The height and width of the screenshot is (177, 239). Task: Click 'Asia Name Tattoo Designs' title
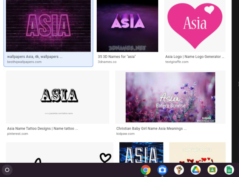(x=43, y=129)
